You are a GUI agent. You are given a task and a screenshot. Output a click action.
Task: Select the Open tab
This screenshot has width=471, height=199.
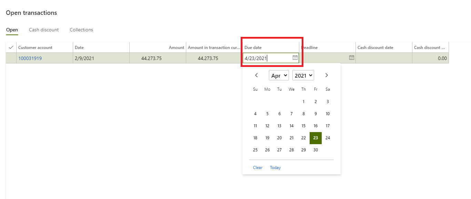tap(12, 30)
